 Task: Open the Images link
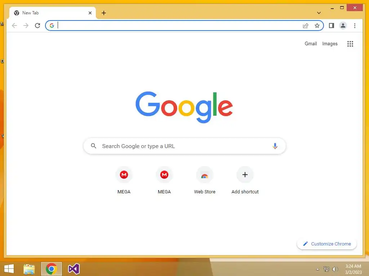330,43
